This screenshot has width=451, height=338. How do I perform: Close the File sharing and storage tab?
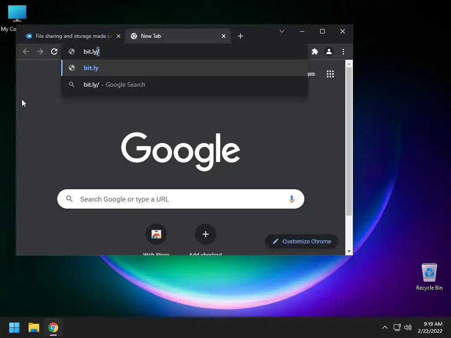point(118,36)
